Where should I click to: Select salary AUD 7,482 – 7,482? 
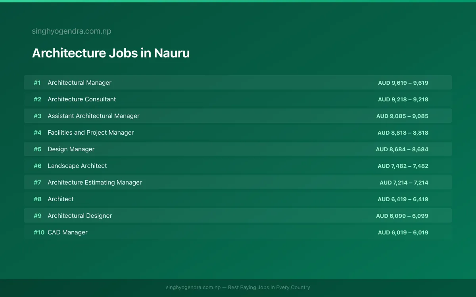pos(403,166)
